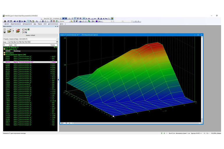Select the map at address 0FA10
Viewport: 224px width, 149px height.
[x=30, y=77]
